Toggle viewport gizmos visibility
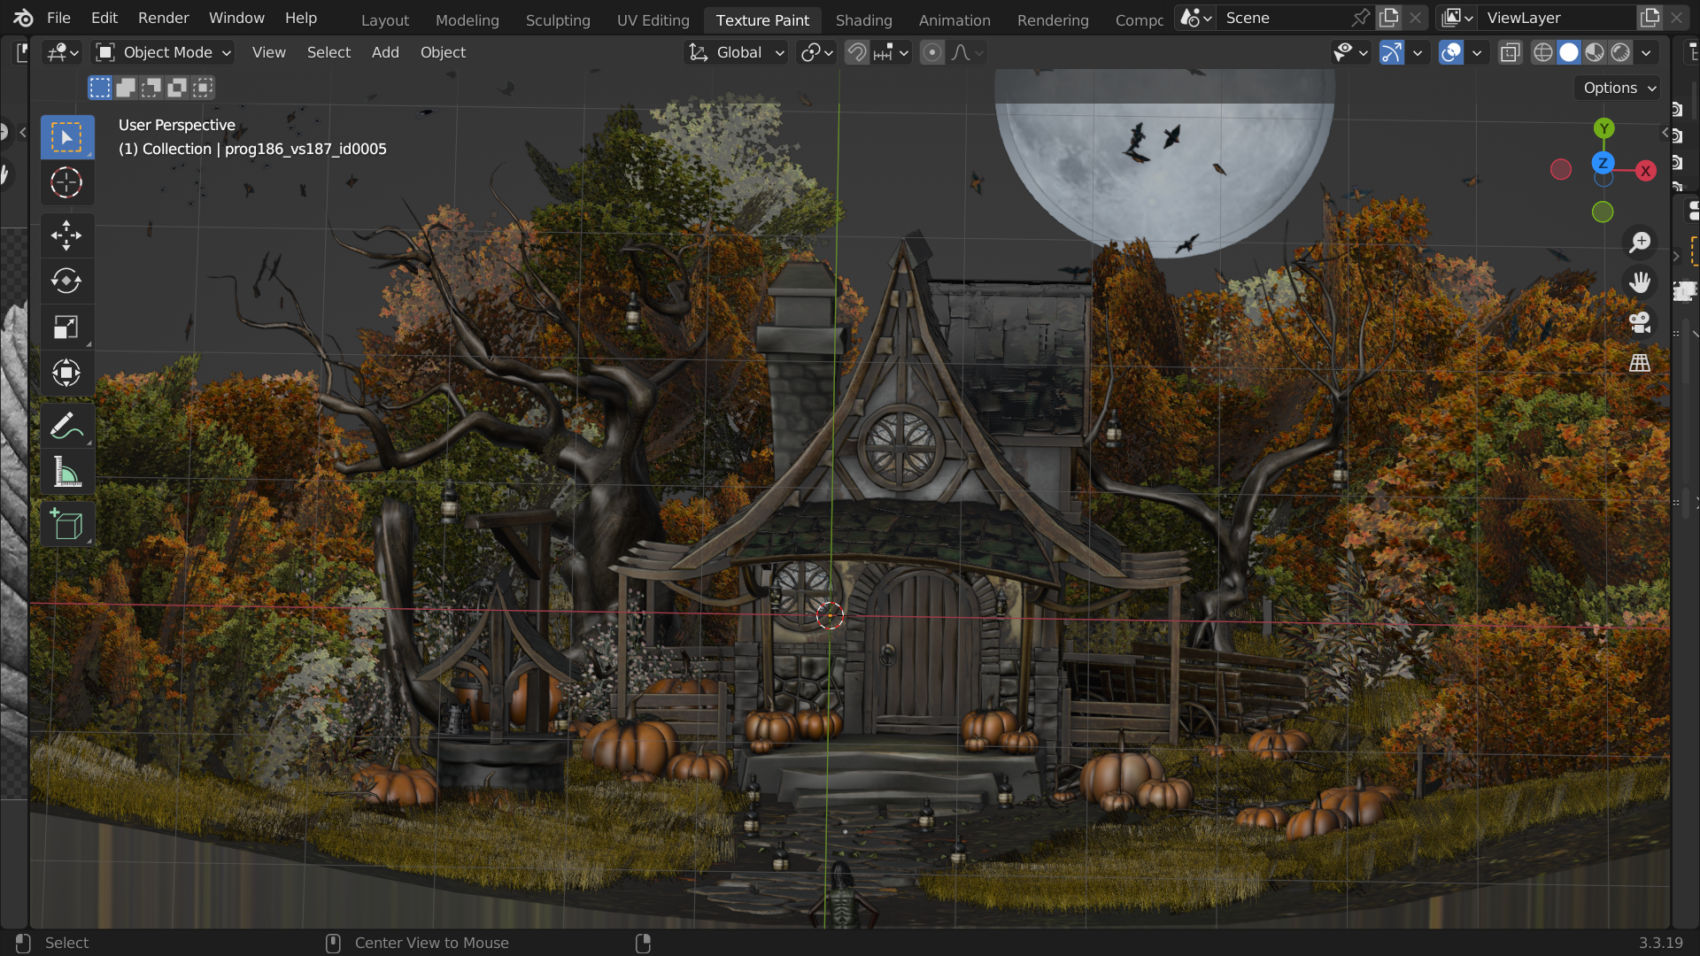The image size is (1700, 956). tap(1392, 53)
